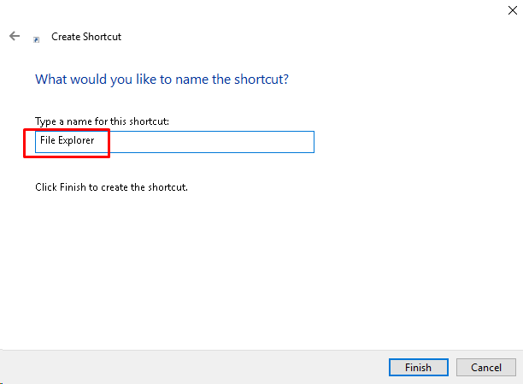Click the back arrow in Create Shortcut wizard
The height and width of the screenshot is (384, 523).
15,36
